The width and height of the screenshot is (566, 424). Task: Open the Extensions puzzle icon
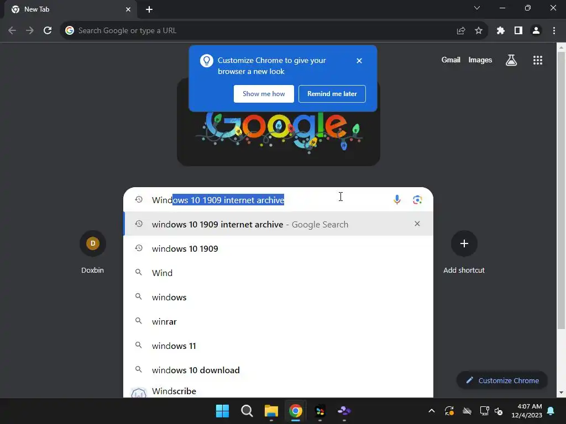click(501, 31)
